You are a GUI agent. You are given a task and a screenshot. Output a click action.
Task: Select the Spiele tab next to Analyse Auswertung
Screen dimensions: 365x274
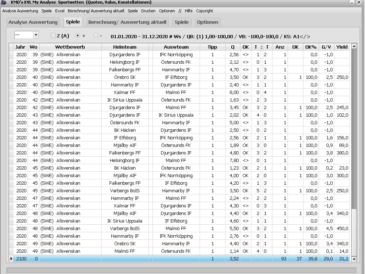pos(73,22)
